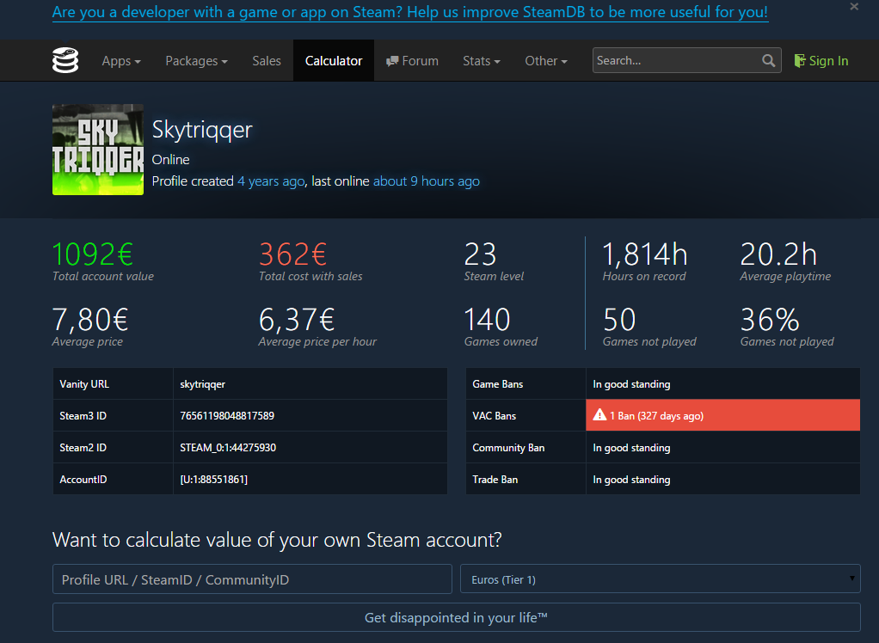Click the 'Trade Ban' row label
879x643 pixels.
click(x=495, y=480)
